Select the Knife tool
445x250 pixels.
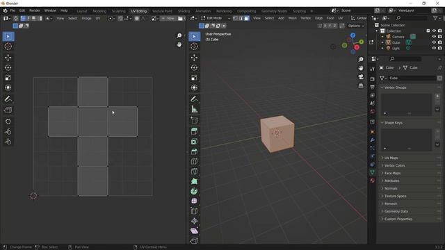pyautogui.click(x=194, y=172)
